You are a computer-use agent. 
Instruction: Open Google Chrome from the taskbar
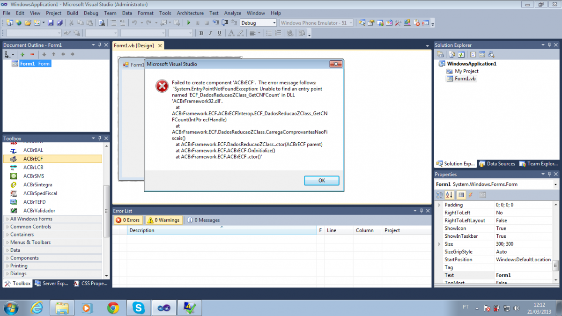113,308
